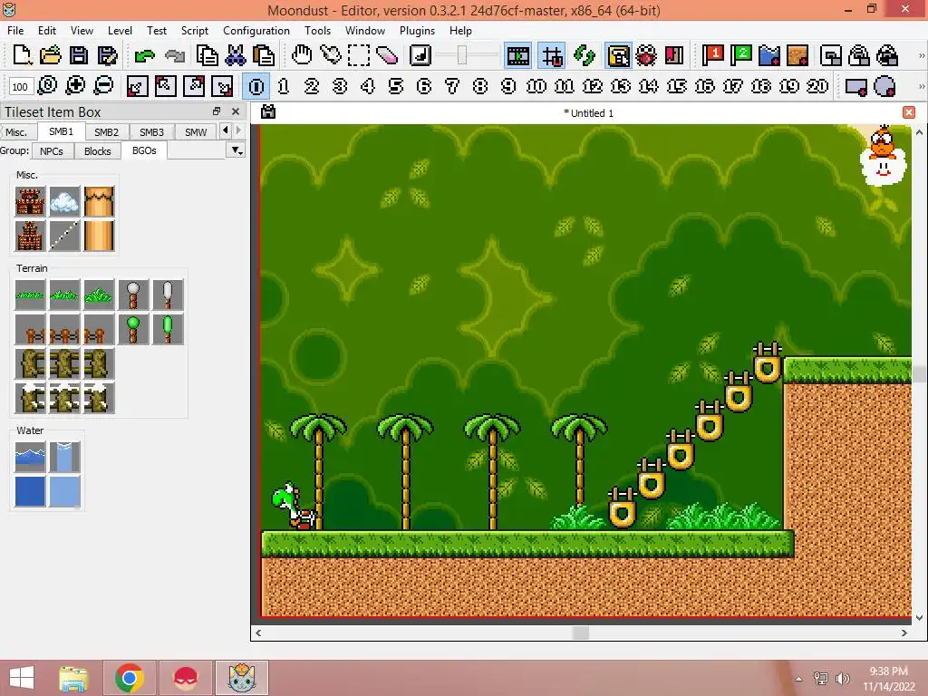Cut selected items with scissors icon
The height and width of the screenshot is (696, 928).
coord(236,55)
